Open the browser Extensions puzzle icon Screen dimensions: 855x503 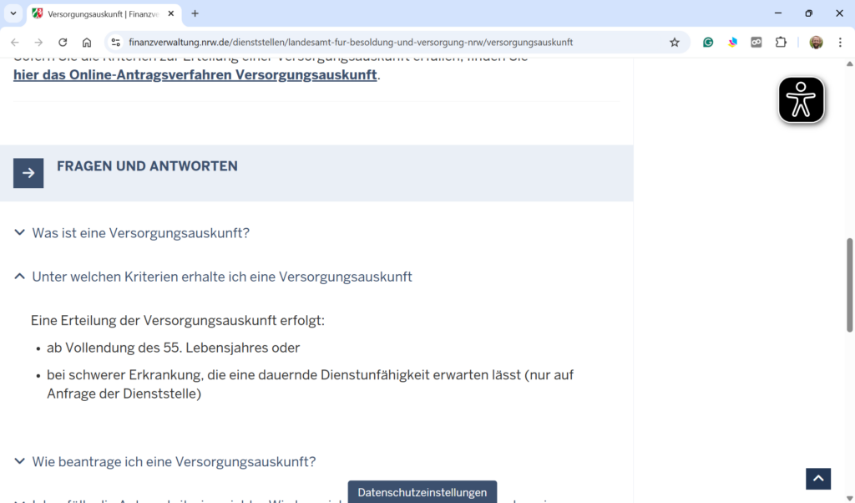click(781, 43)
